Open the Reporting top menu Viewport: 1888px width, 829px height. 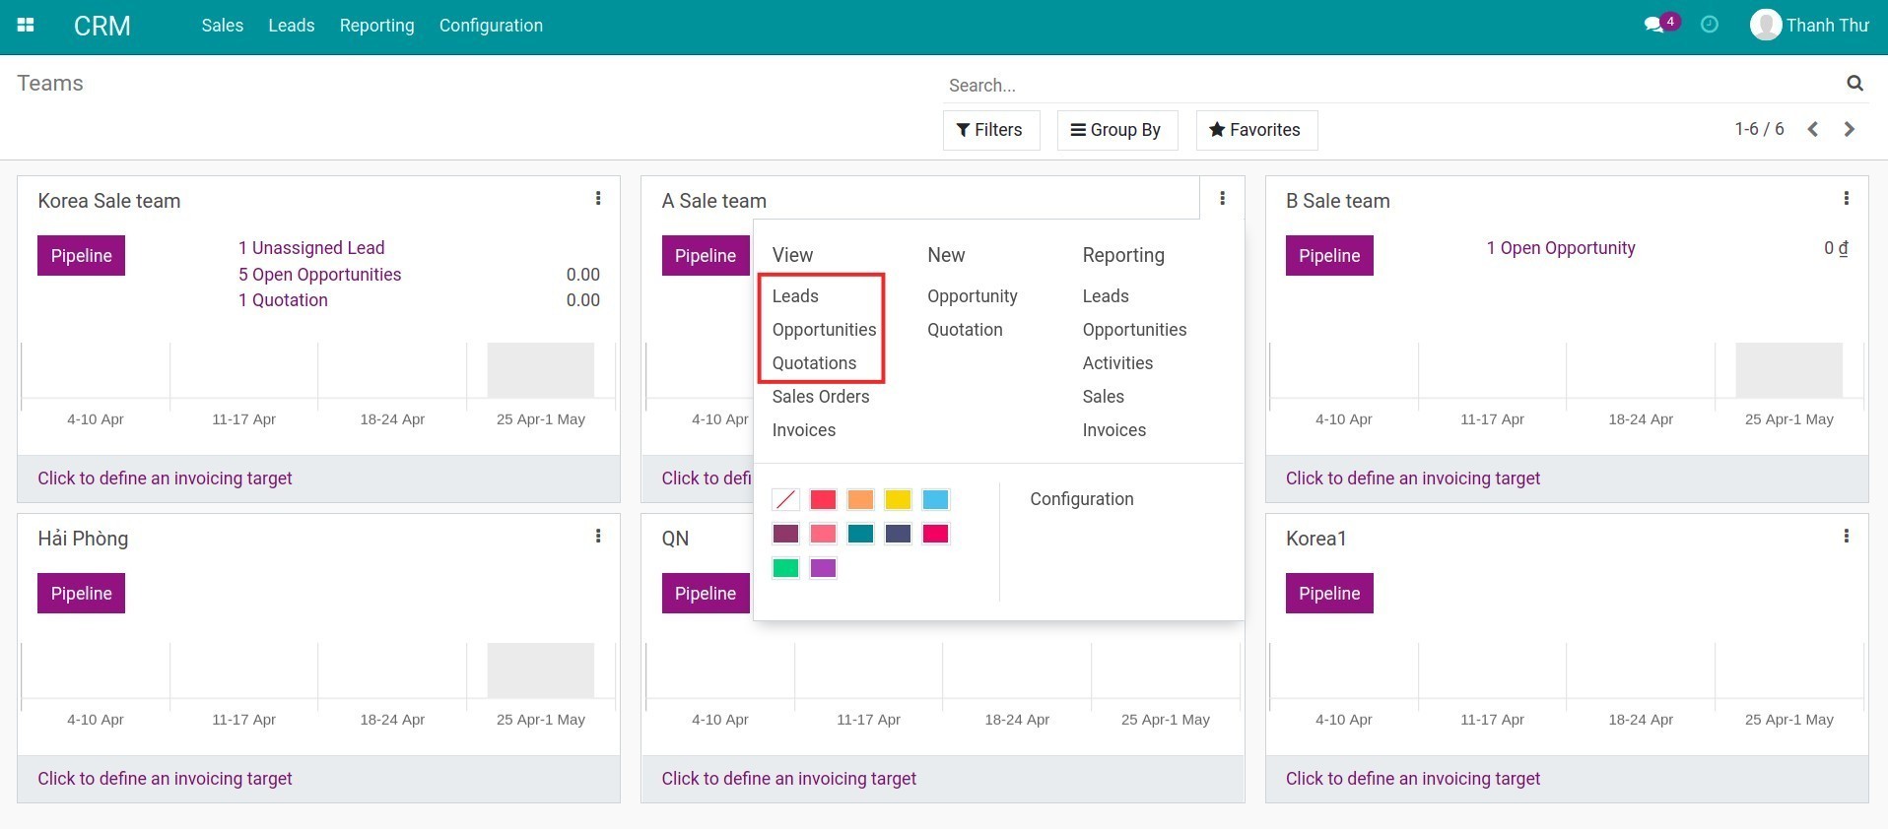376,26
